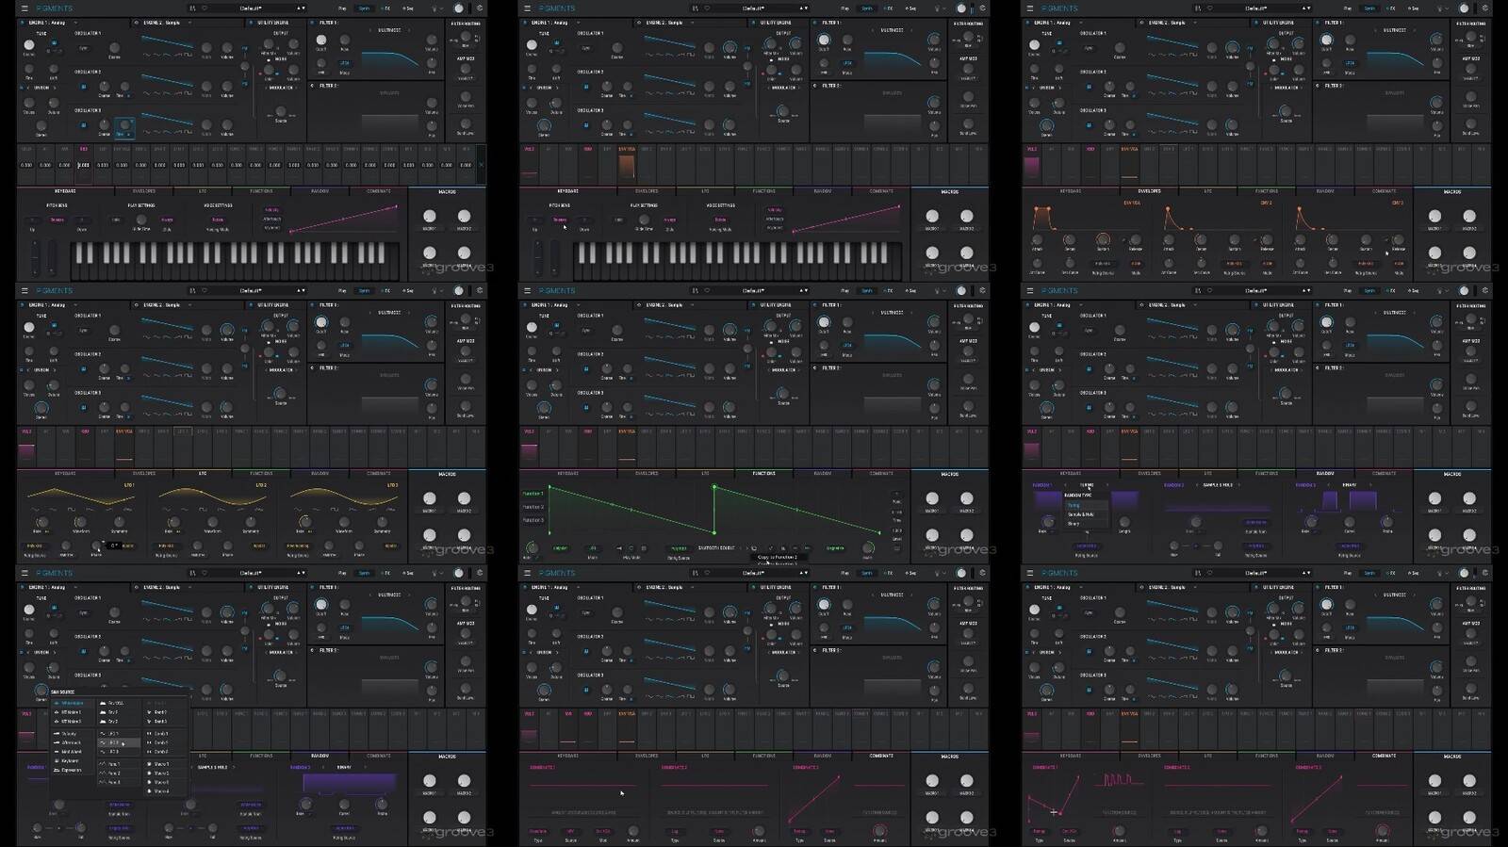The width and height of the screenshot is (1508, 847).
Task: Click the next arrow beside Modulator in the bottom-right panel
Action: 1303,652
